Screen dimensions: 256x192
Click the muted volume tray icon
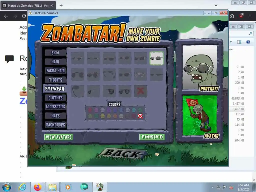tap(231, 187)
